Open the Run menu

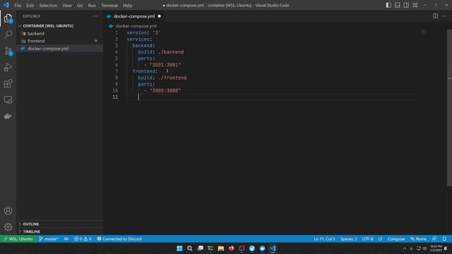pyautogui.click(x=92, y=6)
